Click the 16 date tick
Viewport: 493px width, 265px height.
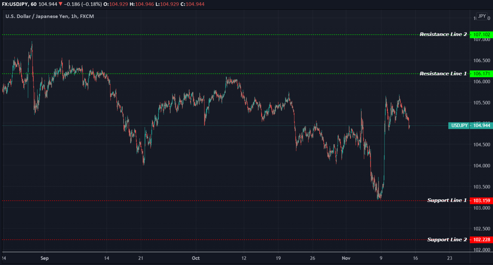(x=415, y=258)
